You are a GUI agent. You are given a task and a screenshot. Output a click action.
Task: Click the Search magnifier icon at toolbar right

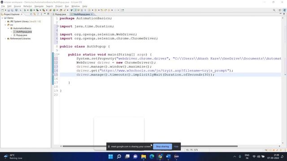[274, 10]
